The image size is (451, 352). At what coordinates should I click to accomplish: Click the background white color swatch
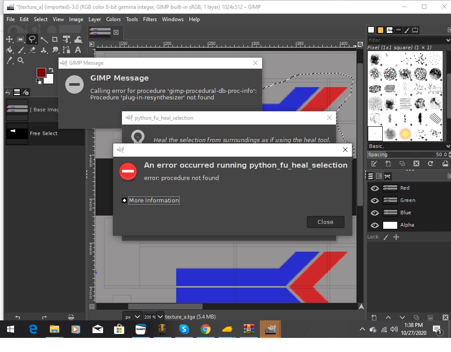click(49, 79)
